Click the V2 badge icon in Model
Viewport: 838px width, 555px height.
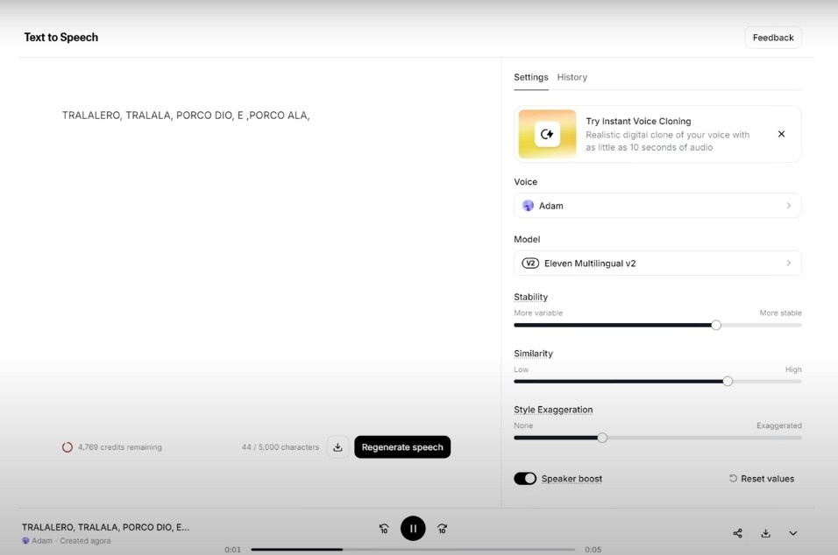pyautogui.click(x=530, y=263)
